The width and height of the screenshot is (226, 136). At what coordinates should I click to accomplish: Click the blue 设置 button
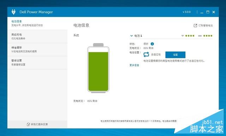176,55
